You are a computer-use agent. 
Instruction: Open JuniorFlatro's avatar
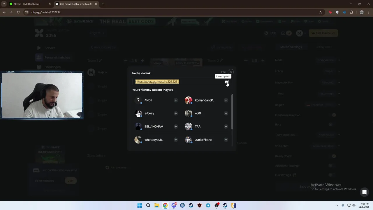tap(189, 140)
